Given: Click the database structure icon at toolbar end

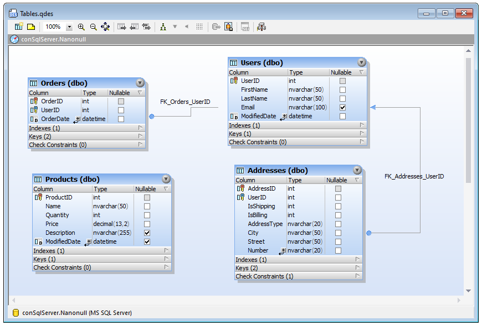Looking at the screenshot, I should click(x=261, y=27).
